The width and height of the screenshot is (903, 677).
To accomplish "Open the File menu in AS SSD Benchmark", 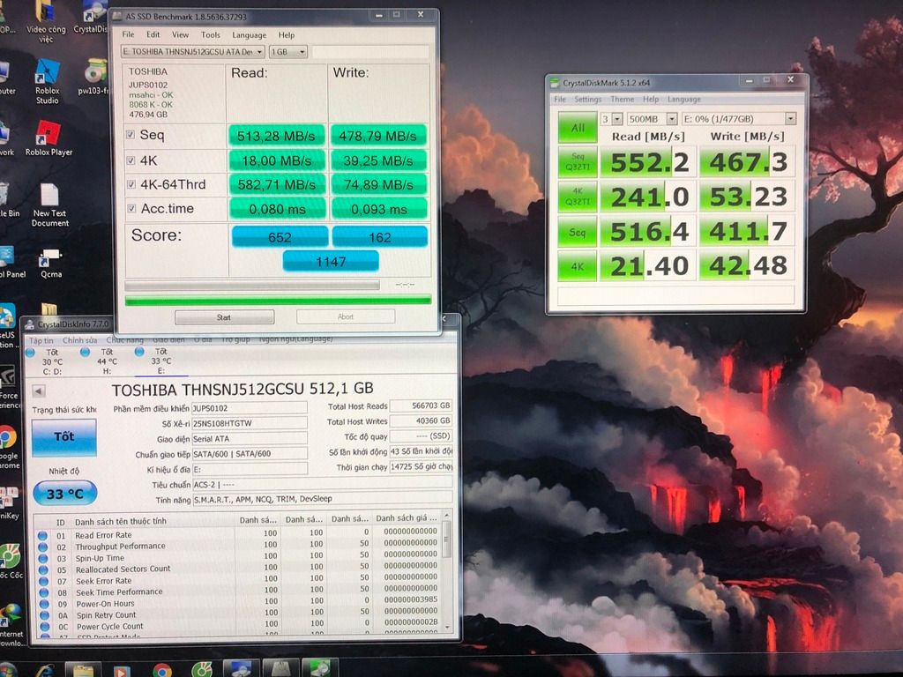I will (x=128, y=34).
